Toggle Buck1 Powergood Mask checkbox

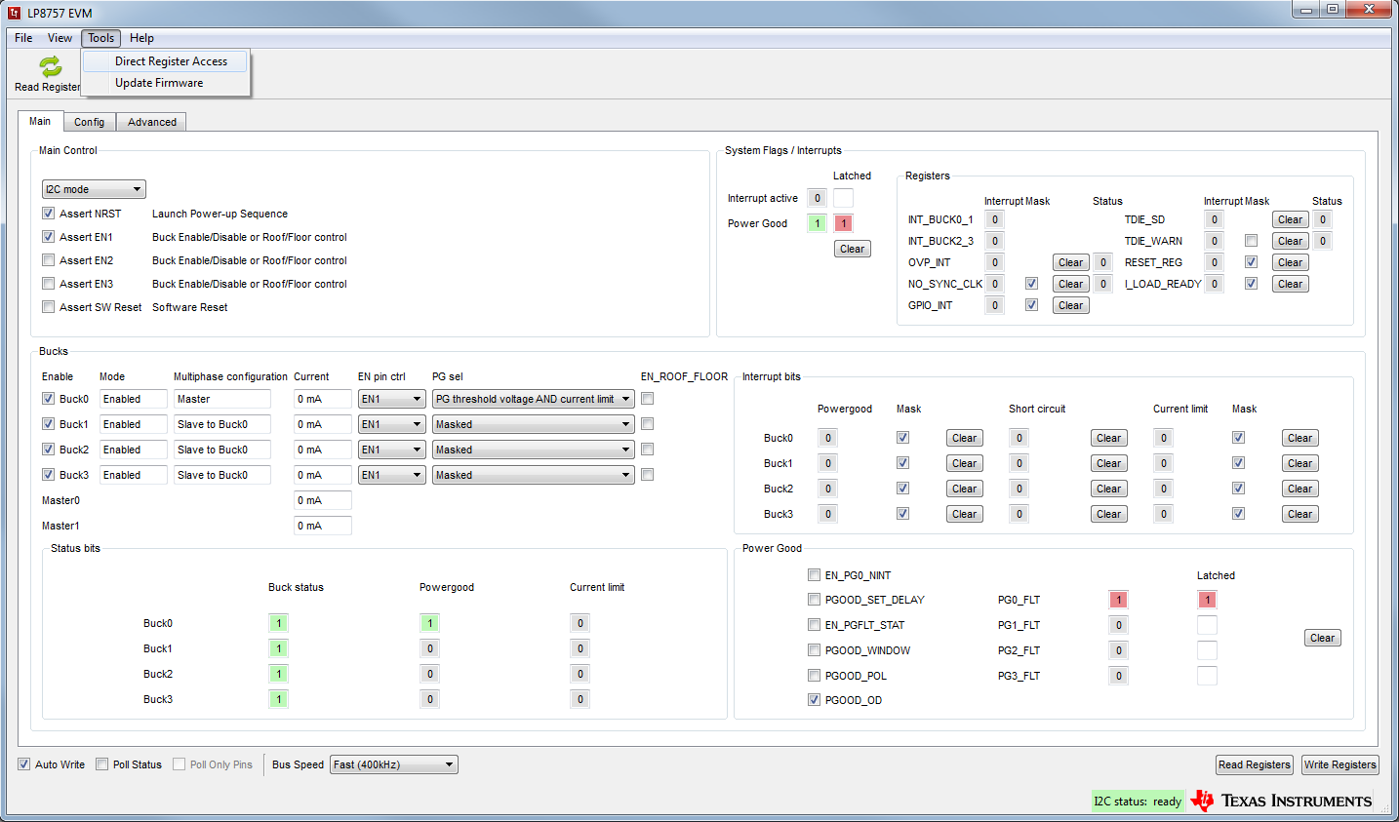coord(903,463)
